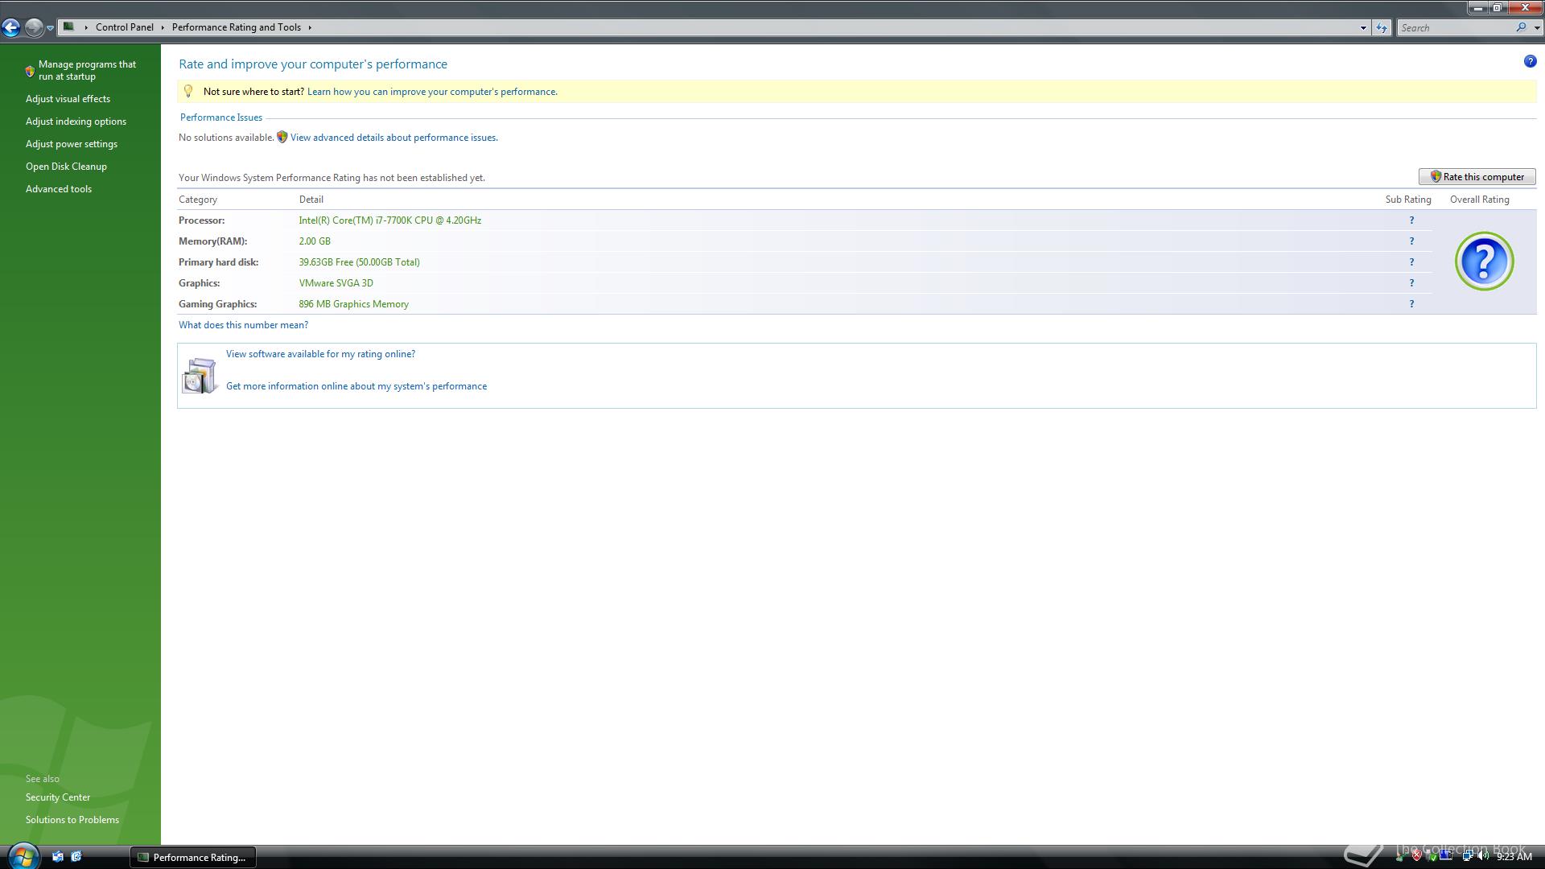Open Solutions to Problems link
The image size is (1545, 869).
coord(72,820)
